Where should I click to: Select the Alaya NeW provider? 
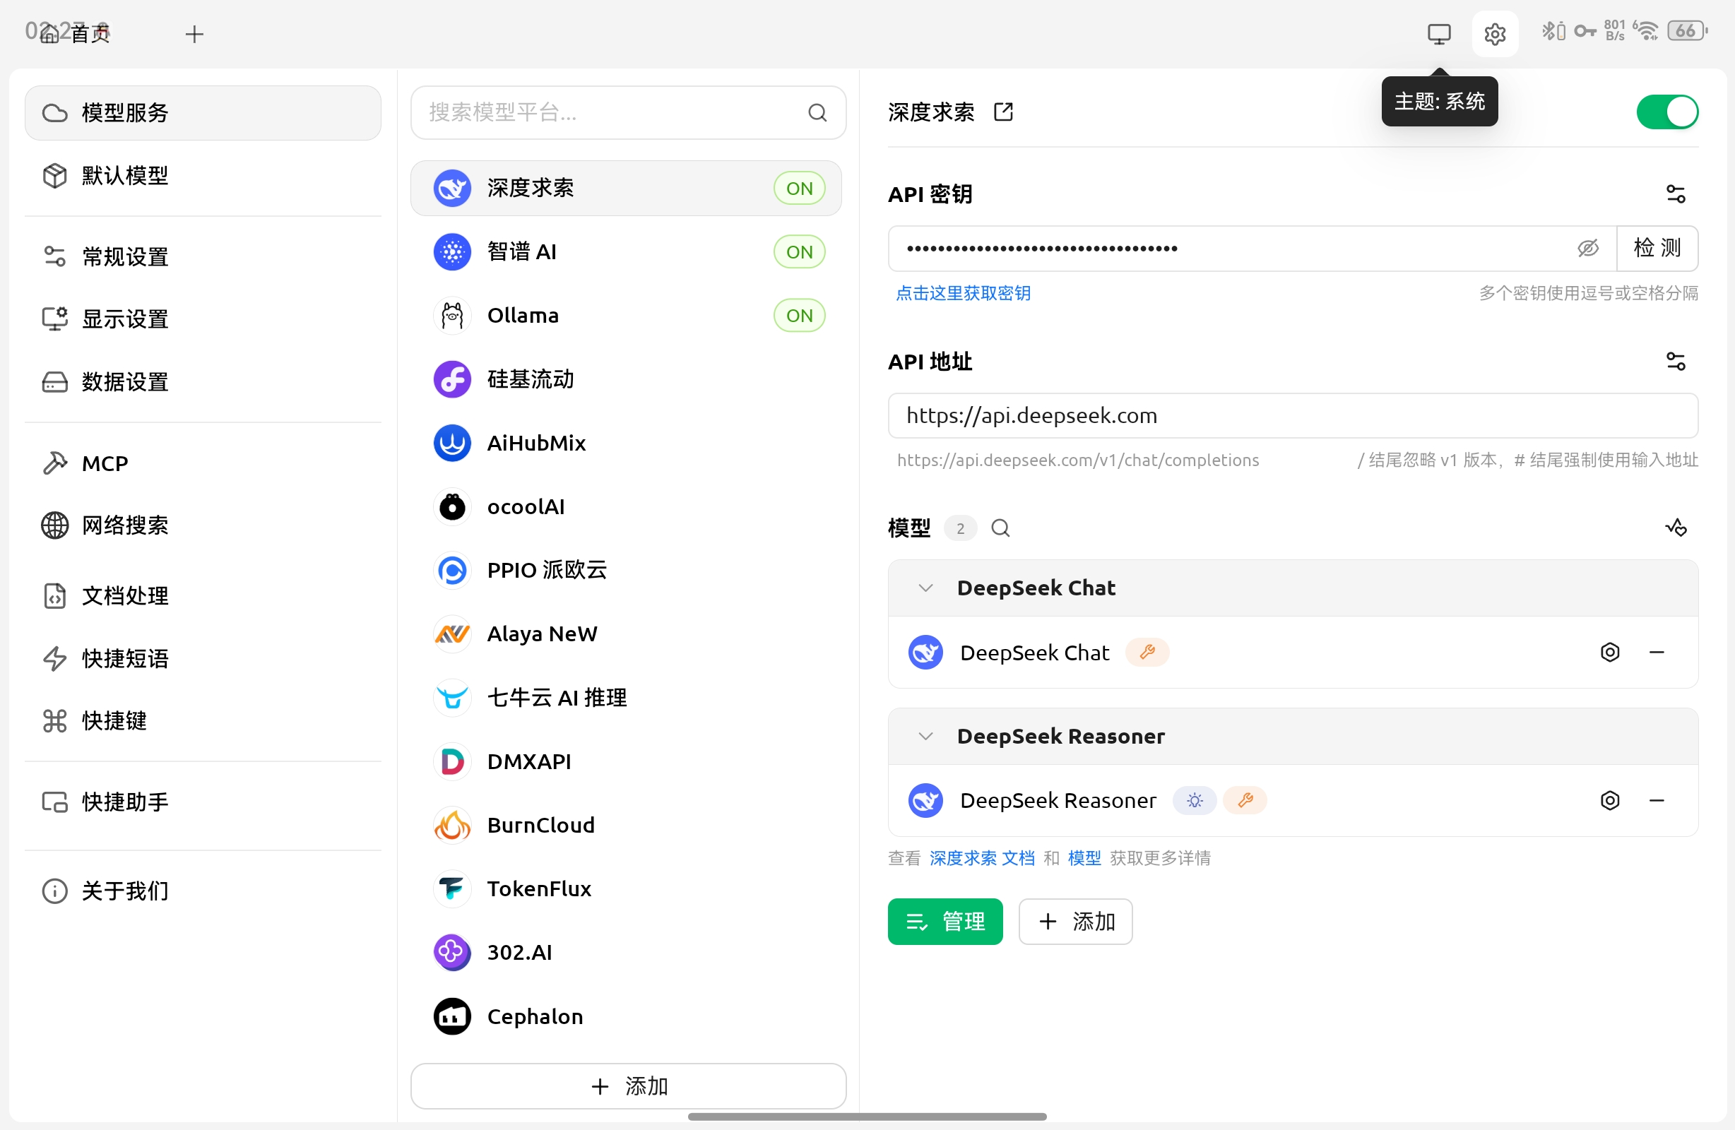click(x=625, y=634)
